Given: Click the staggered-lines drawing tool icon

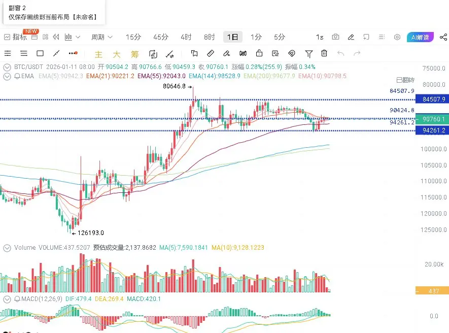Looking at the screenshot, I should pos(8,53).
